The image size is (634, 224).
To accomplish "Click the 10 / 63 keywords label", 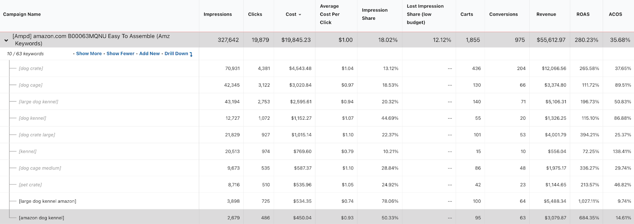I will [x=25, y=54].
